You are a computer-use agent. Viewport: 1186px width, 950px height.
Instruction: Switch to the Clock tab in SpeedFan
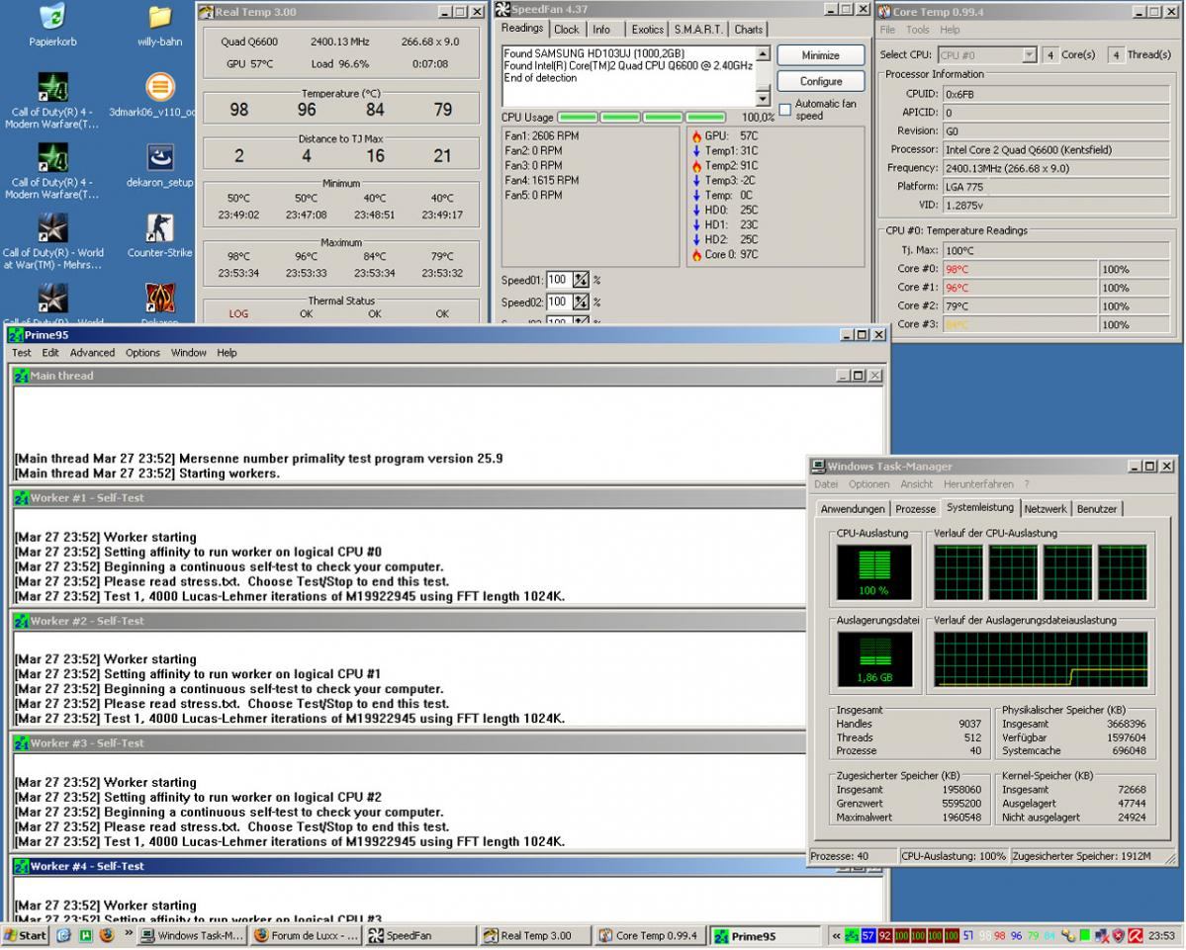point(566,30)
